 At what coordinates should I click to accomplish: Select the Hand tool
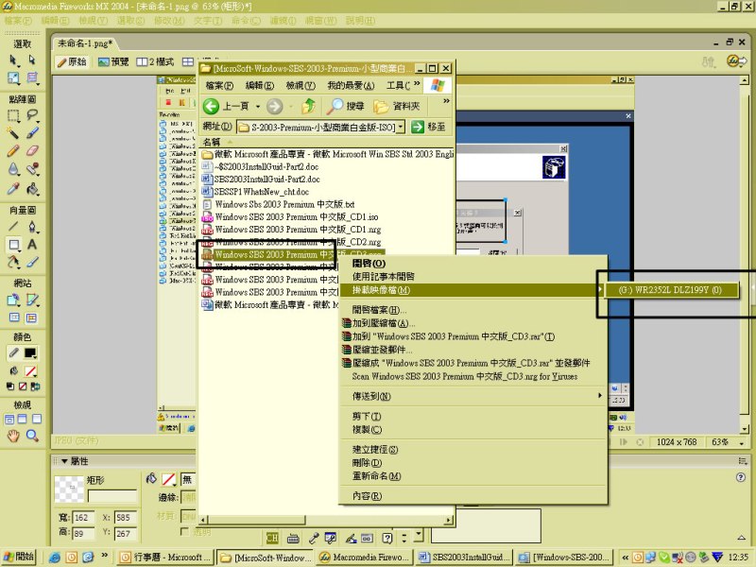click(x=13, y=437)
